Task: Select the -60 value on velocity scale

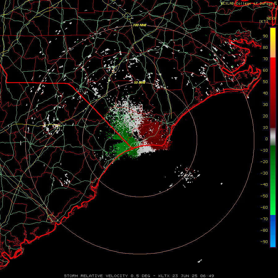Action: [264, 208]
